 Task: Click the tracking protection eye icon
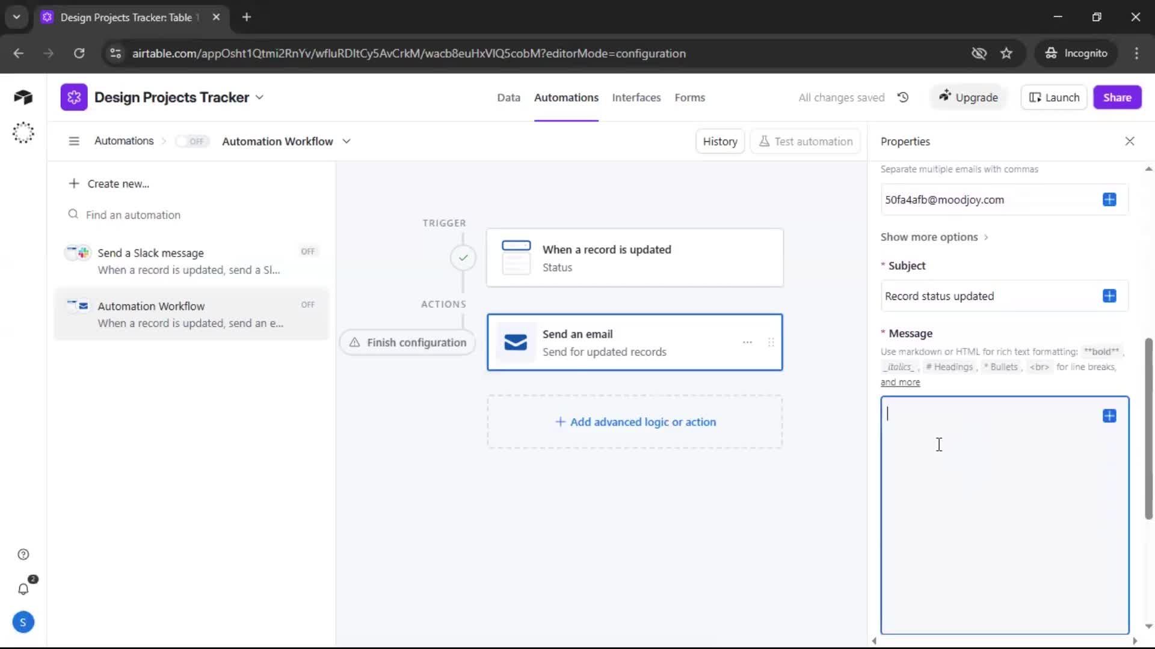(x=979, y=53)
